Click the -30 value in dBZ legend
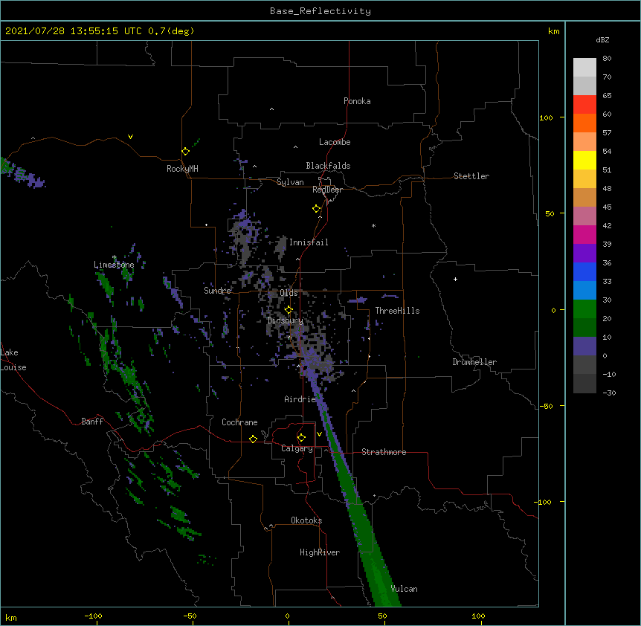This screenshot has width=641, height=626. pos(609,393)
